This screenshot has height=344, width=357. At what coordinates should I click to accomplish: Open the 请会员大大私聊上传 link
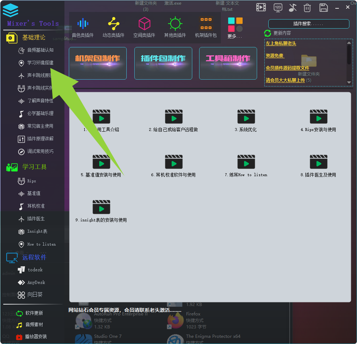pos(285,80)
